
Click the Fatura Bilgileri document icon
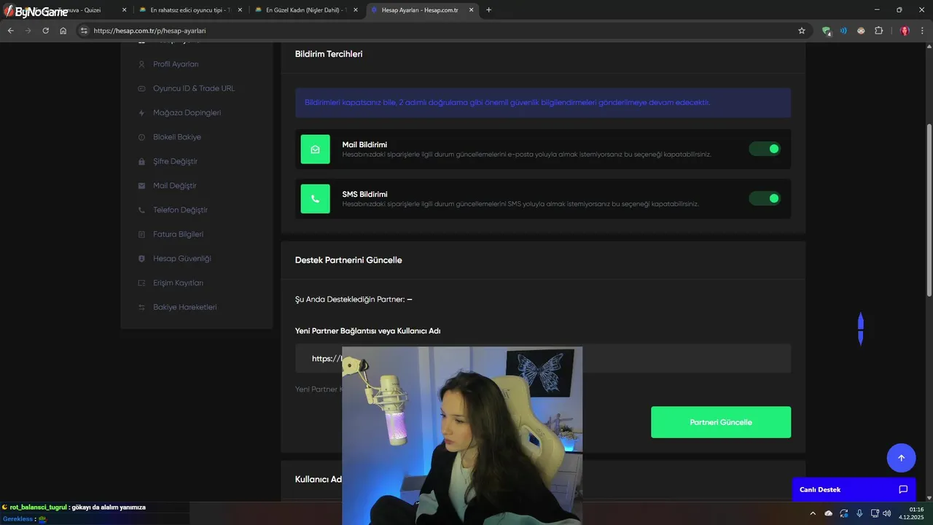coord(141,234)
